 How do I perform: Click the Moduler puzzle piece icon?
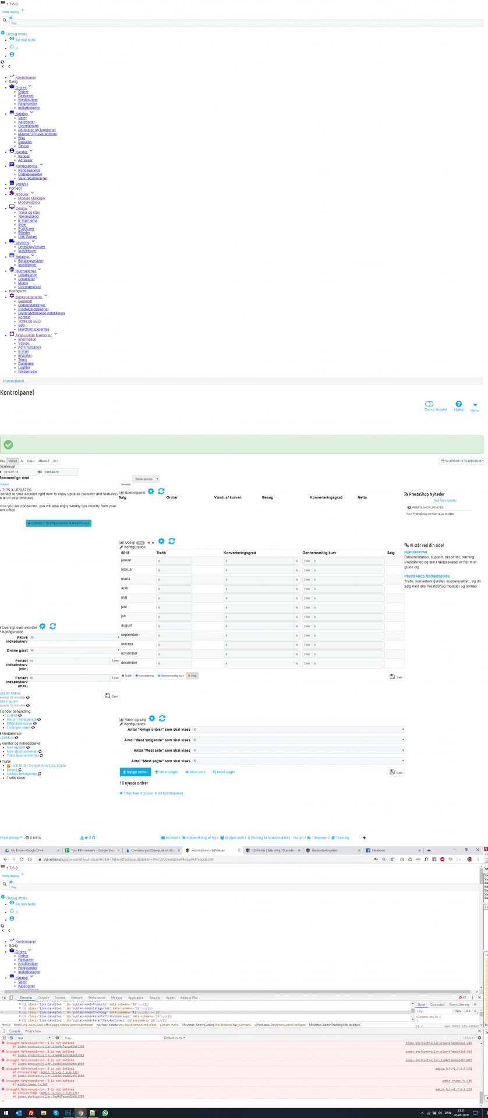click(x=12, y=193)
